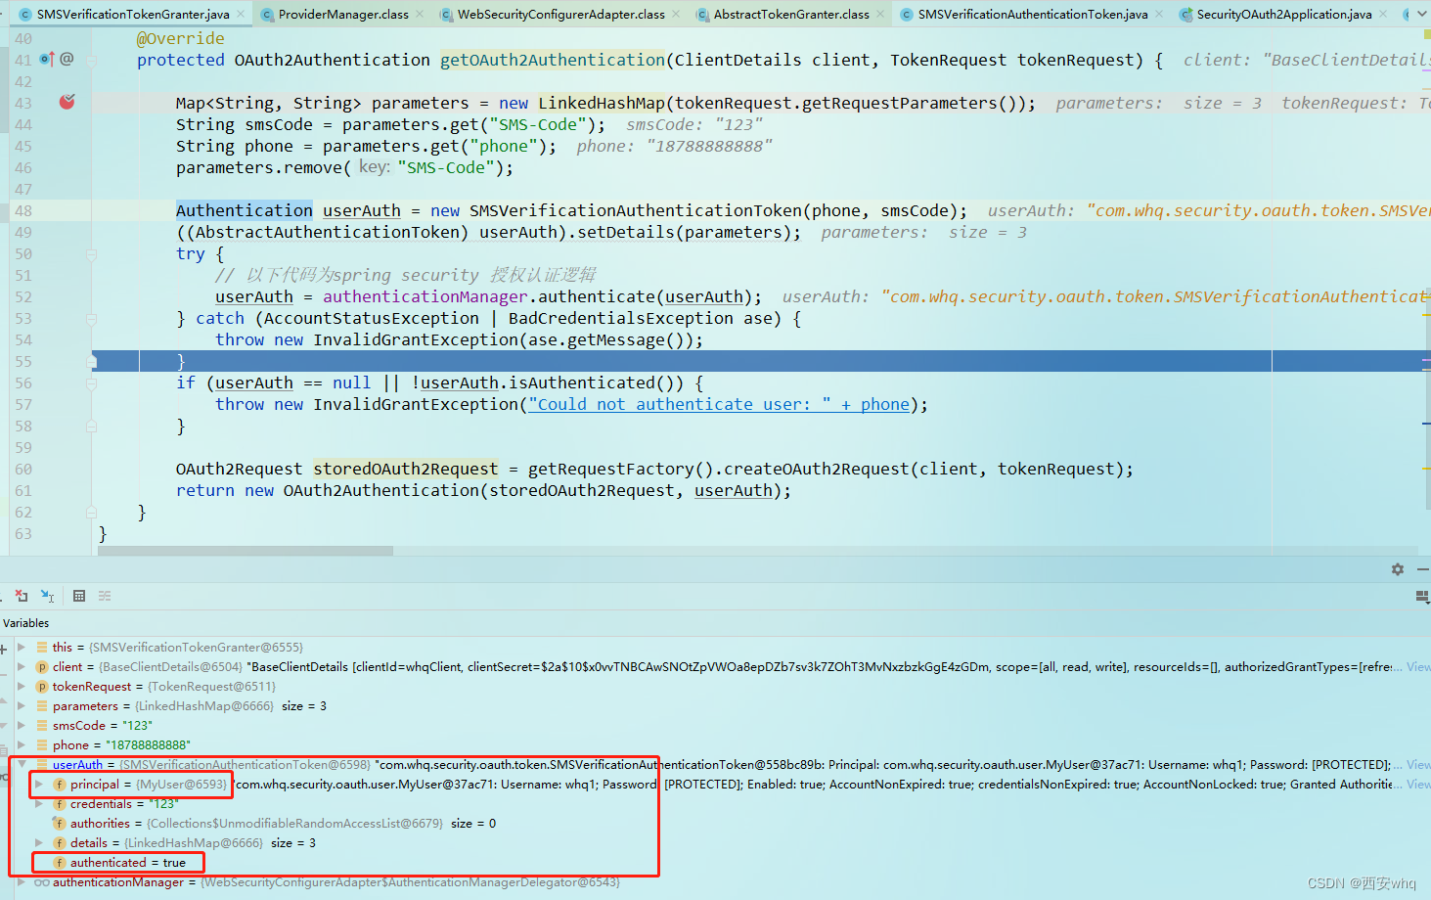This screenshot has width=1431, height=900.
Task: Close the AbstractTokenGranter.class tab
Action: (880, 15)
